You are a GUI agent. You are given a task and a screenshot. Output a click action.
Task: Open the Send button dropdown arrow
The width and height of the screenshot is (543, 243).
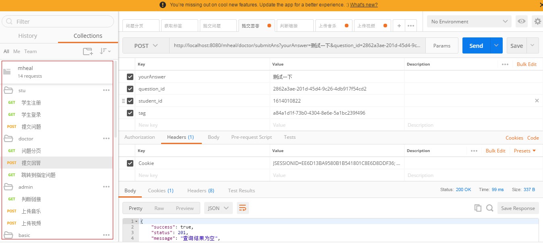pos(496,45)
